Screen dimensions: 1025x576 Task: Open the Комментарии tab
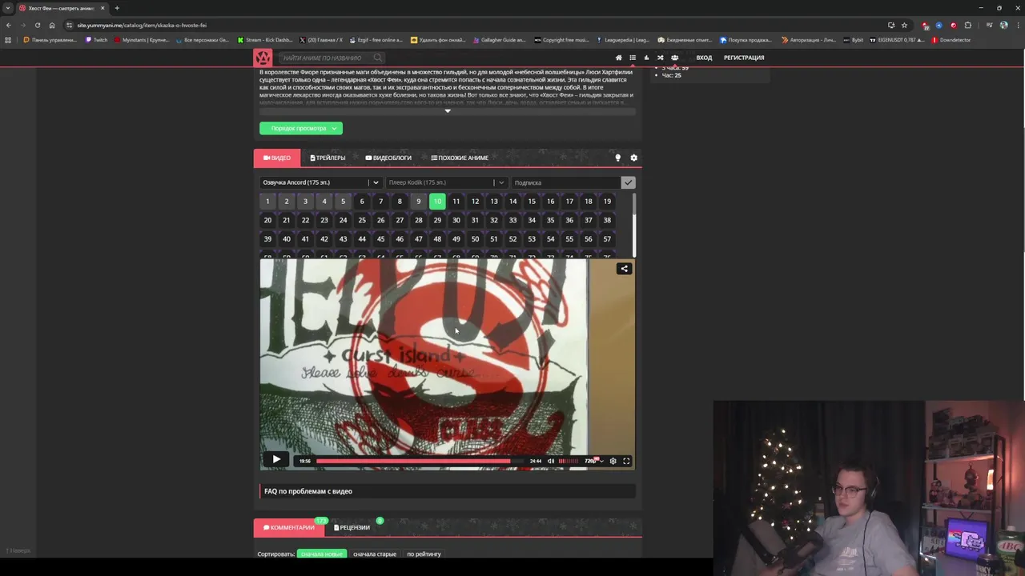(x=288, y=527)
